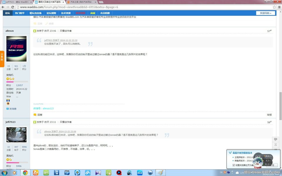Select 技术资源 in the navigation bar
Viewport: 282px width, 176px height.
tap(66, 13)
